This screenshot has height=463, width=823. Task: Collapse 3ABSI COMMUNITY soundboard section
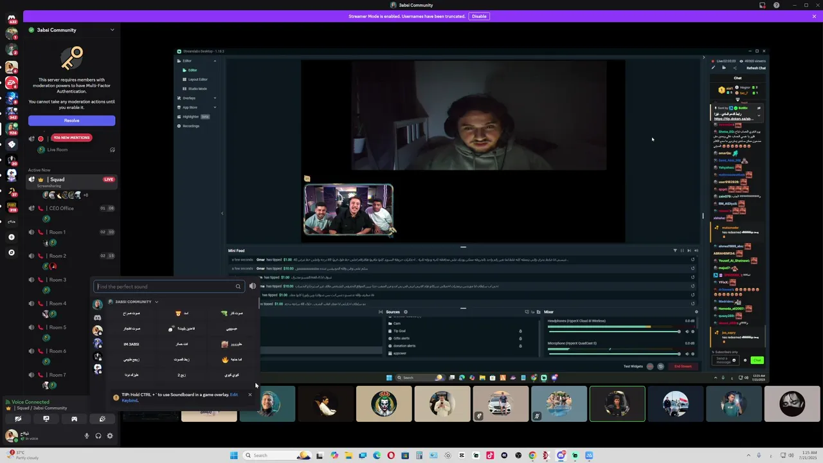(156, 302)
